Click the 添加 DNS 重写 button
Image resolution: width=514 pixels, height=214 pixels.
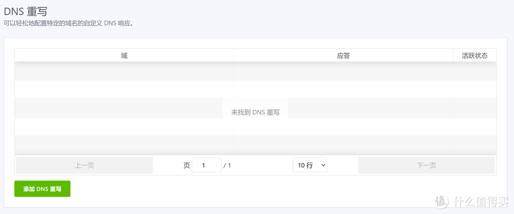(x=42, y=189)
